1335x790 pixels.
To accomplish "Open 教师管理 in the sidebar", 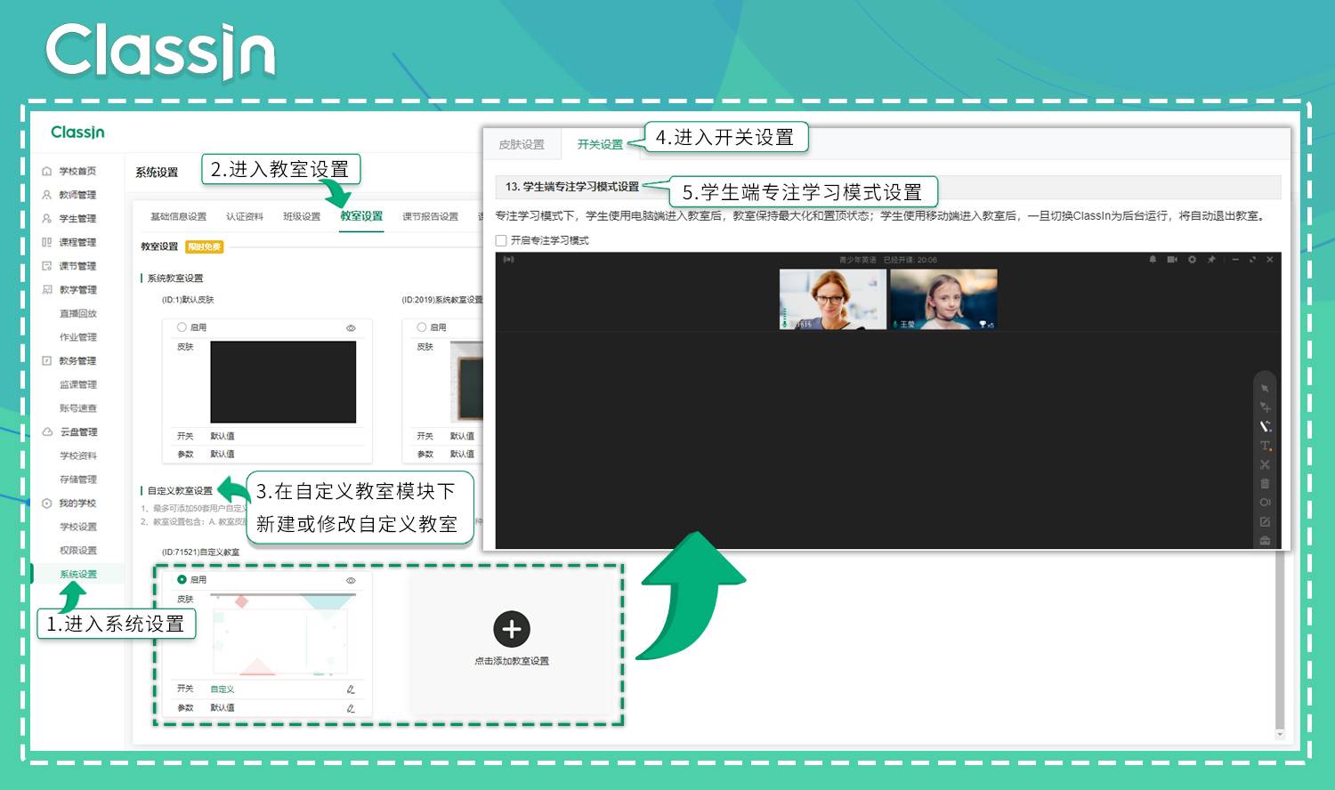I will [x=77, y=195].
